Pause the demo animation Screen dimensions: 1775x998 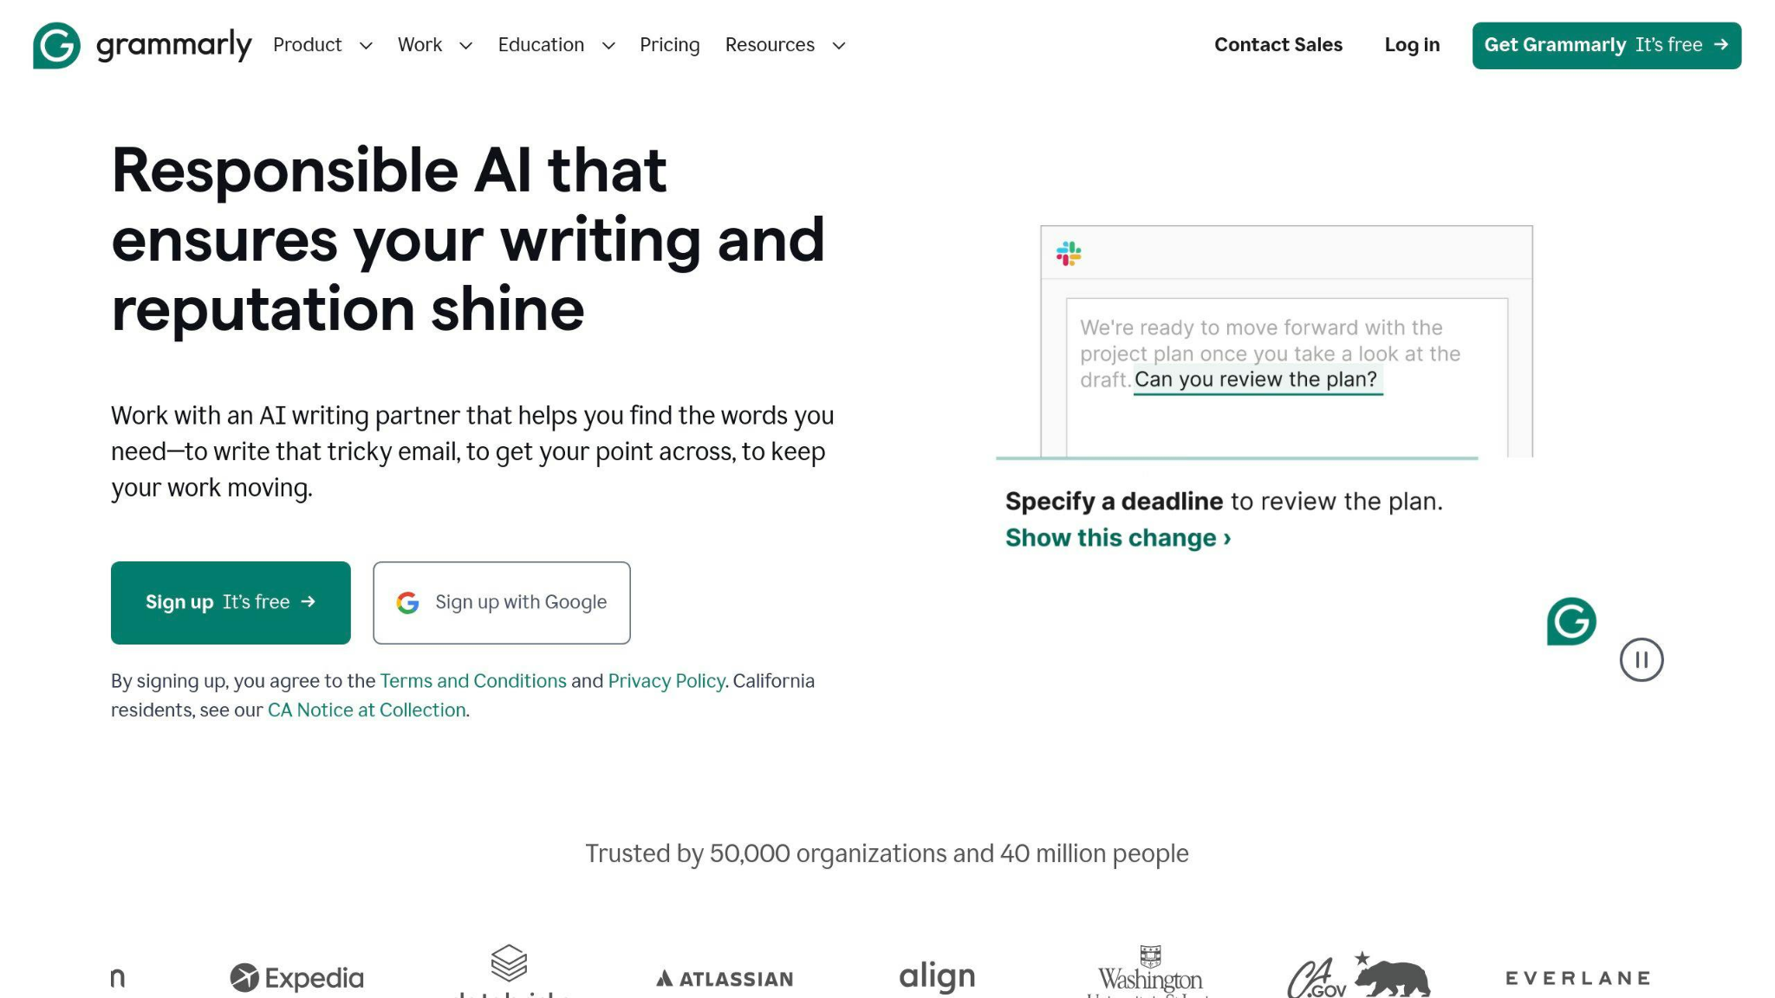(1641, 660)
